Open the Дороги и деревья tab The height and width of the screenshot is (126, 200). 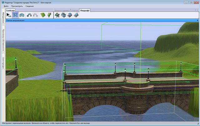click(x=62, y=10)
